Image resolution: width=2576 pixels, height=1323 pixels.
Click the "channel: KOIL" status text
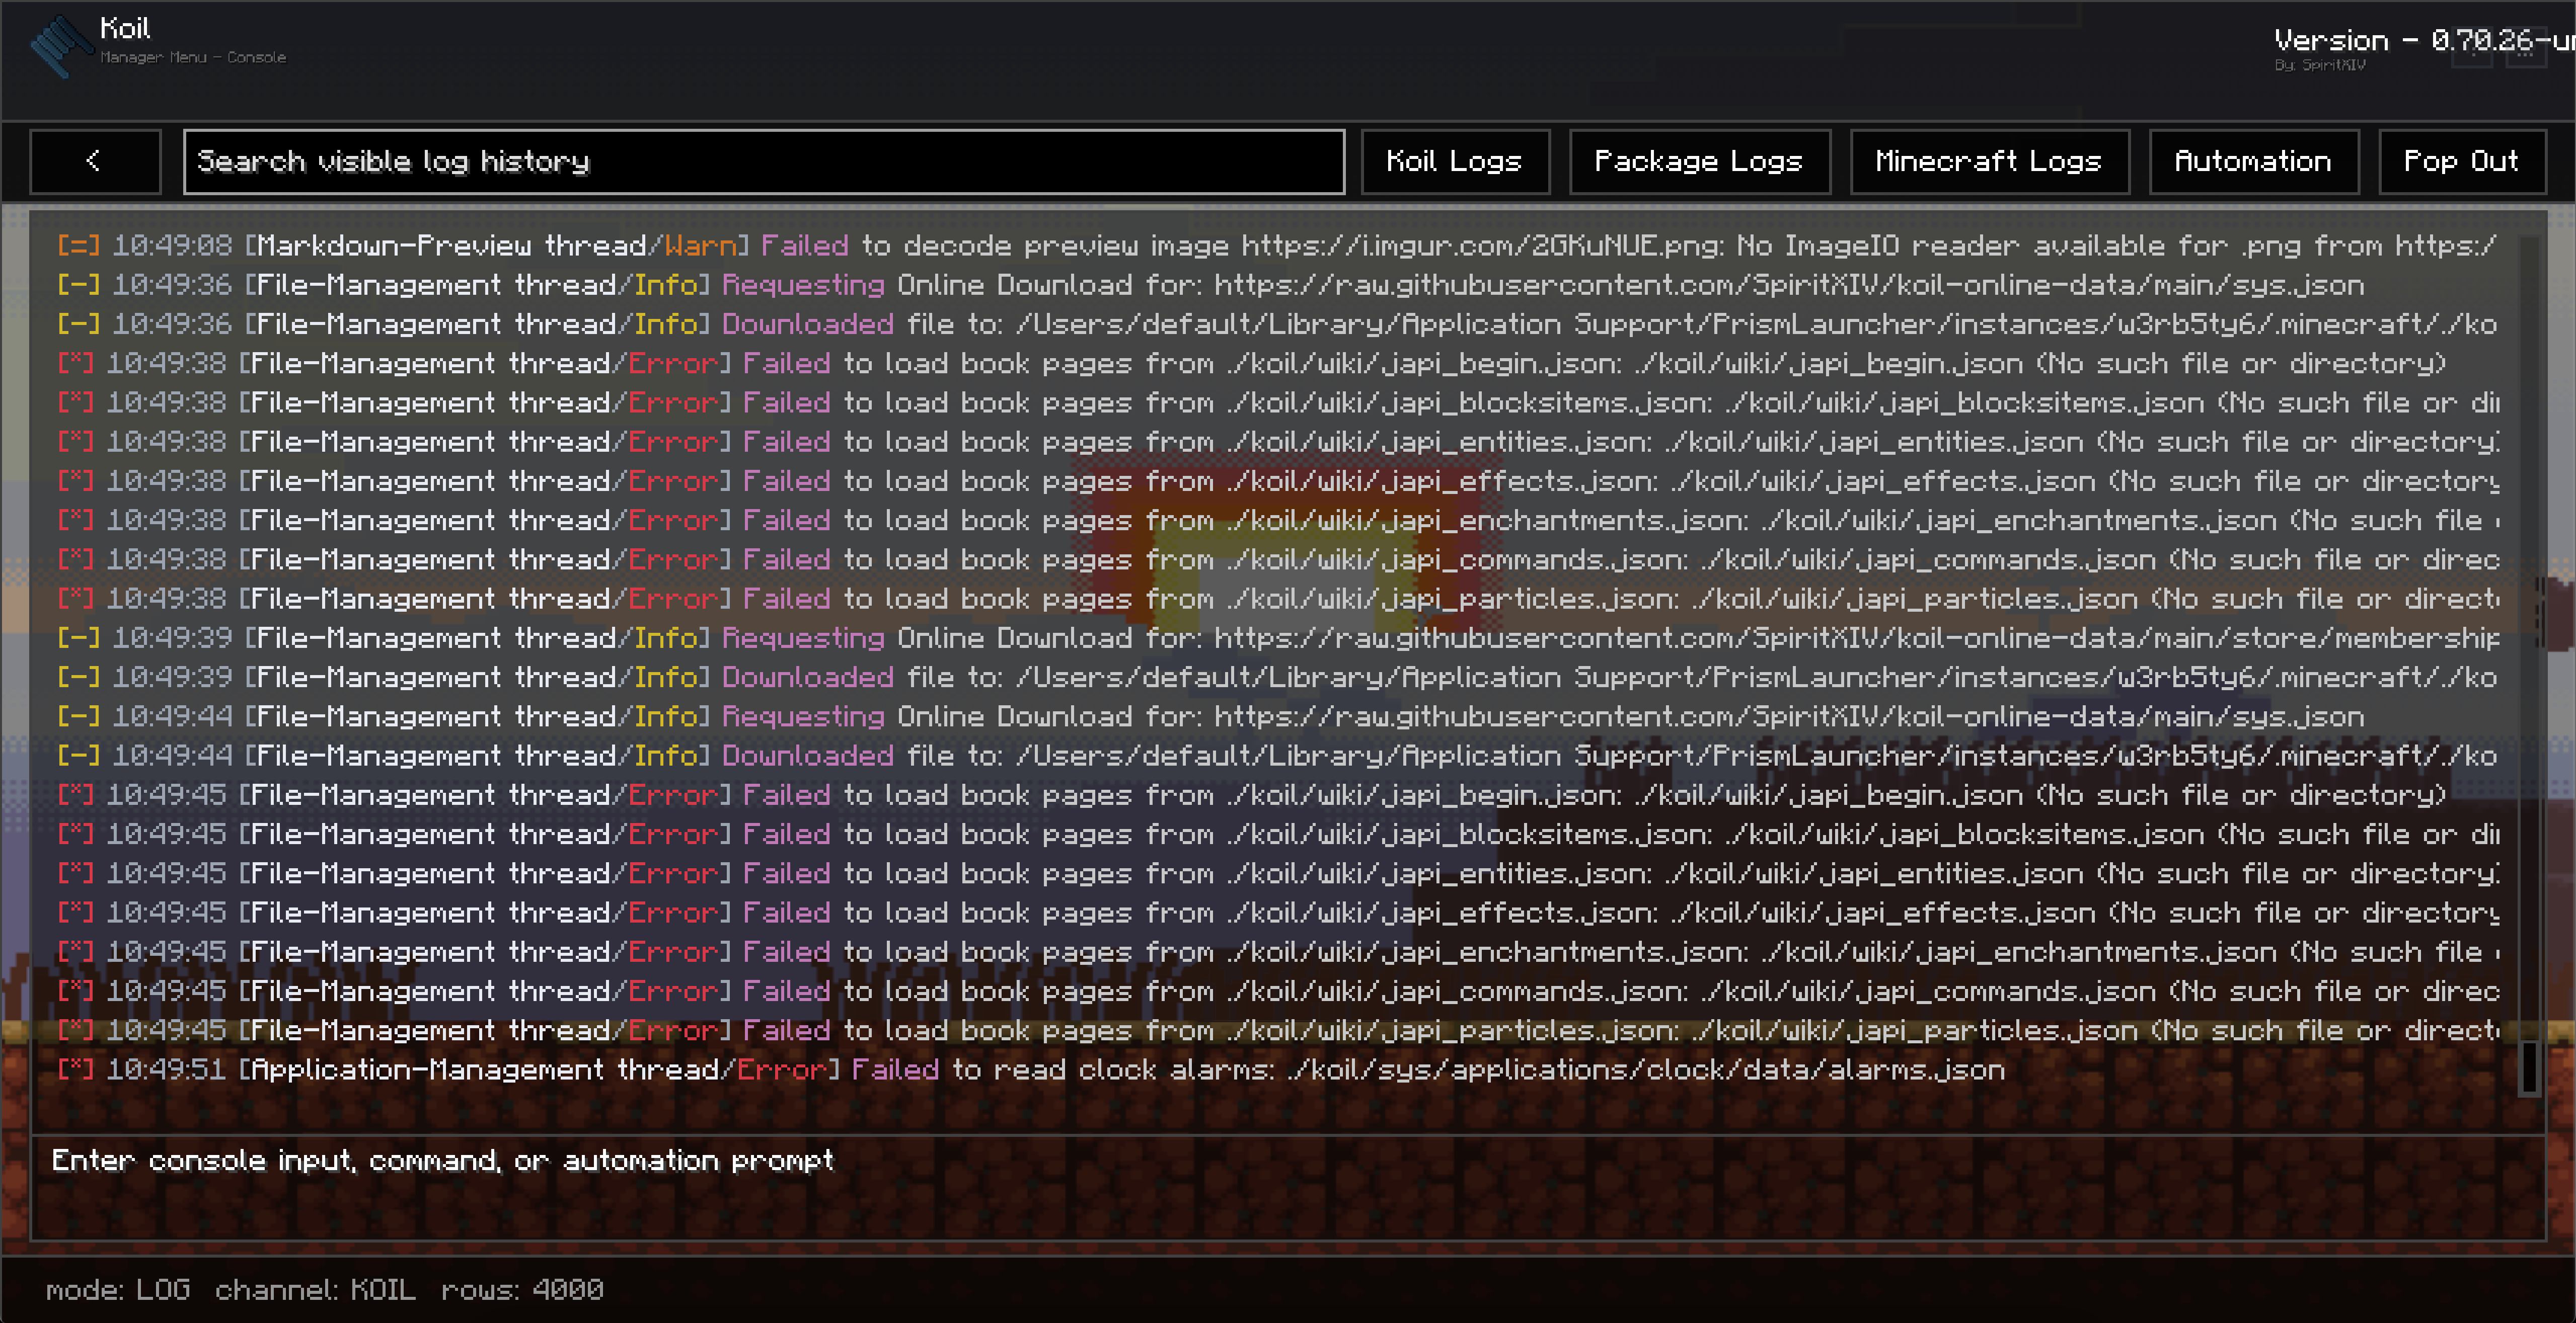[x=315, y=1290]
